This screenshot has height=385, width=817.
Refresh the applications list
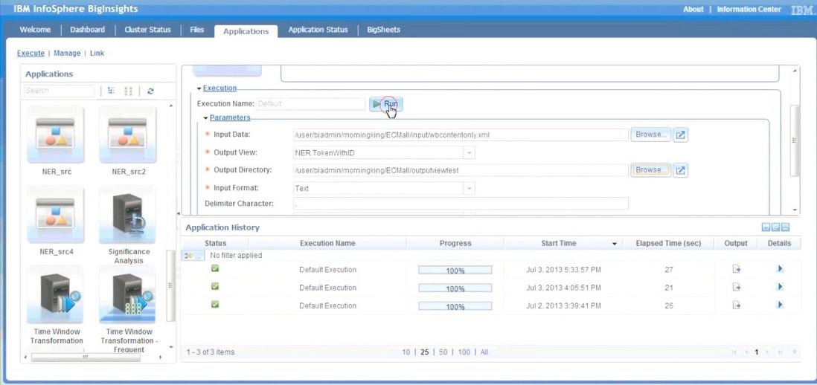tap(150, 91)
